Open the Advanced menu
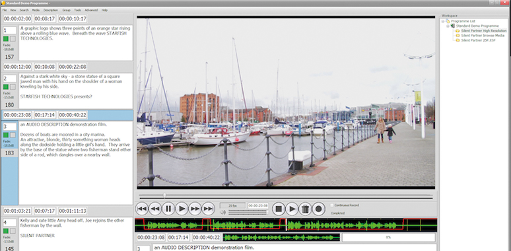Image resolution: width=511 pixels, height=251 pixels. pyautogui.click(x=91, y=11)
